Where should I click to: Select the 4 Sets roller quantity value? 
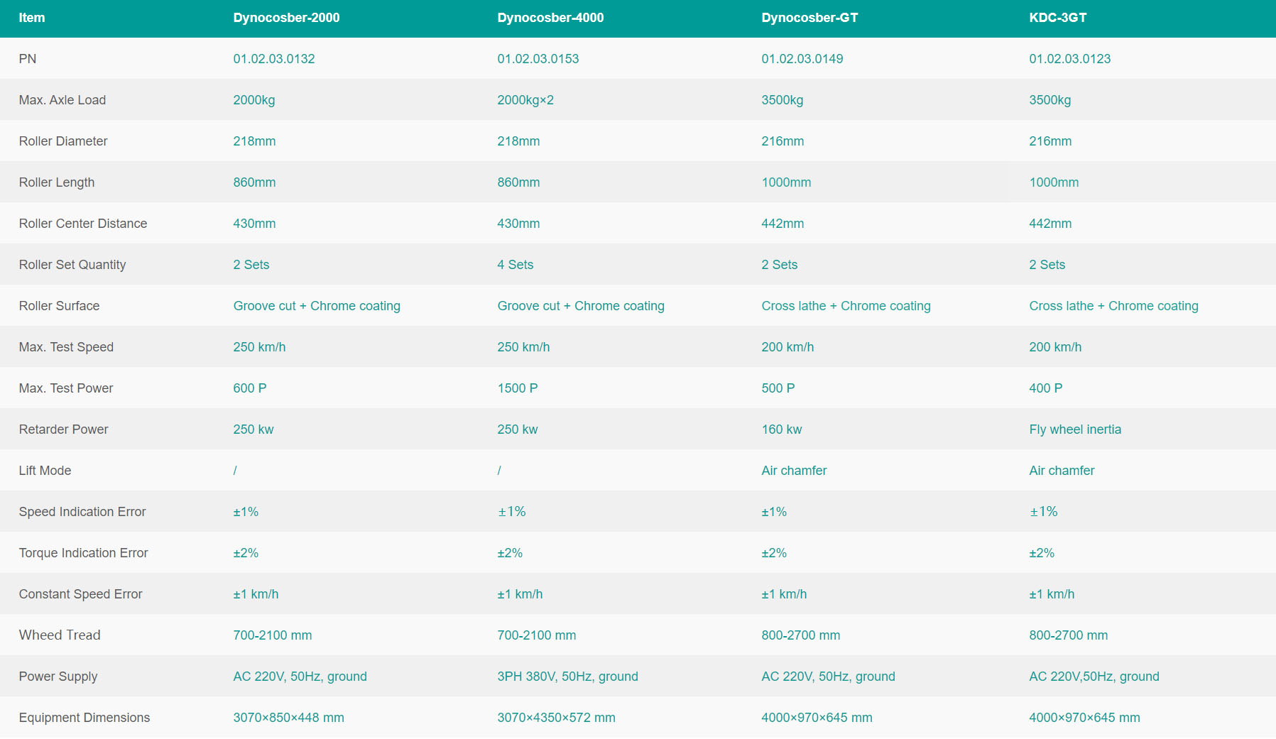click(x=516, y=265)
